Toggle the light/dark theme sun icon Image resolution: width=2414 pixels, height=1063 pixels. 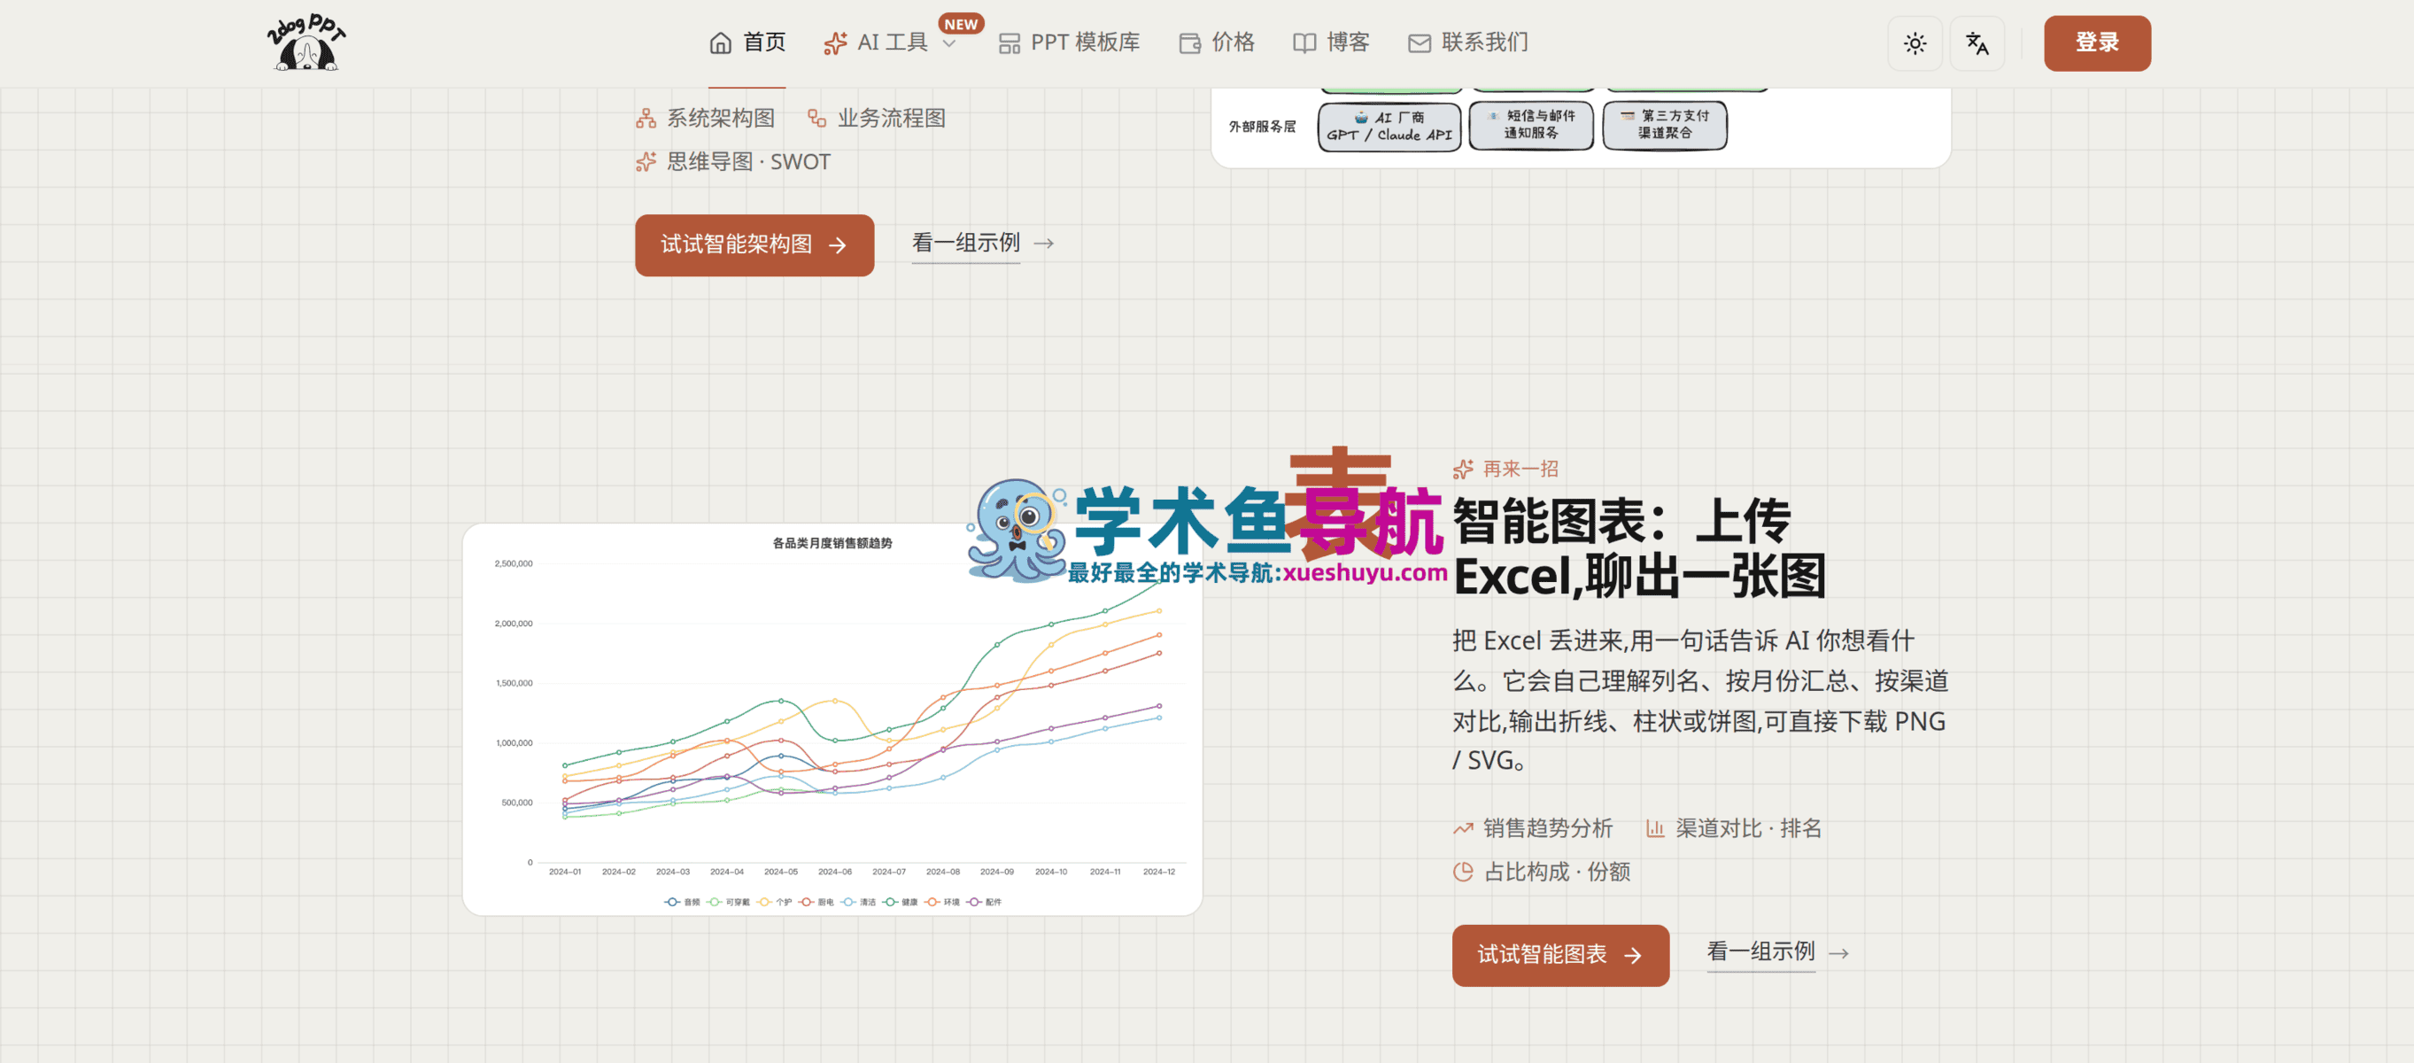(1915, 43)
